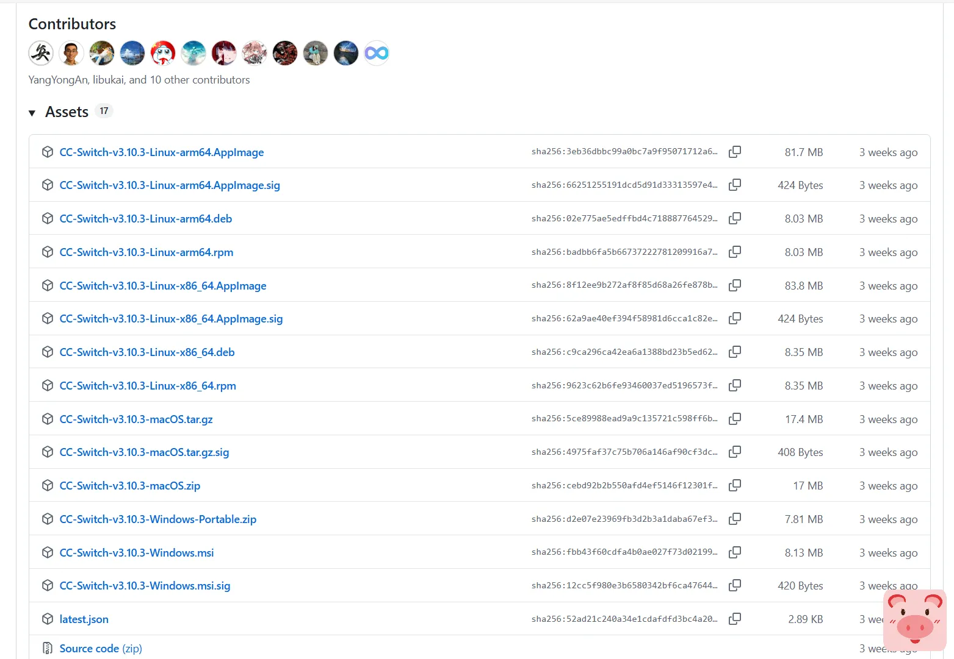Image resolution: width=954 pixels, height=659 pixels.
Task: Download CC-Switch-v3.10.3-Linux-x86_64.AppImage
Action: click(x=163, y=286)
